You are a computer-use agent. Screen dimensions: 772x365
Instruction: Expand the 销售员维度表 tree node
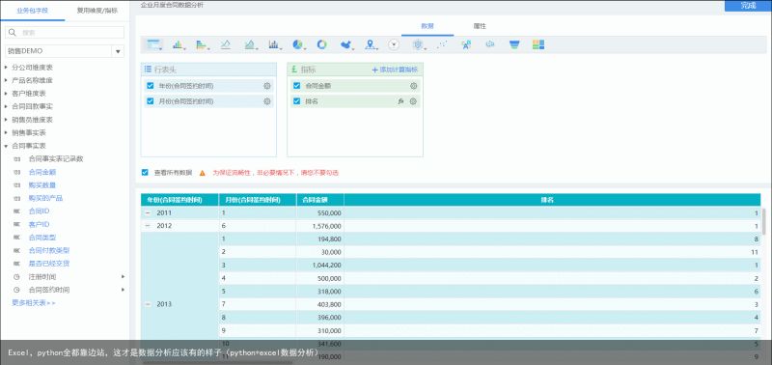pos(6,120)
